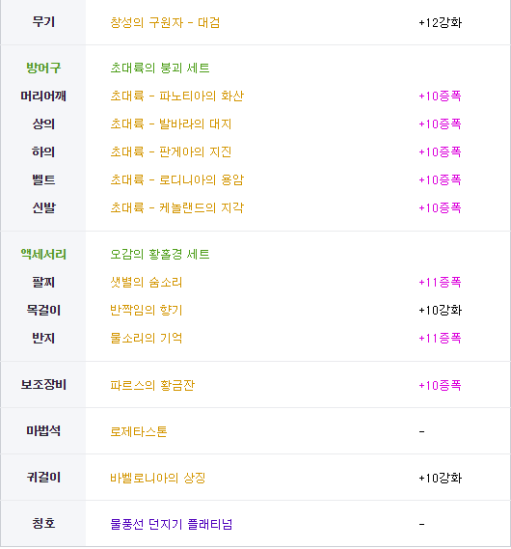Click the +12강화 weapon reinforcement value
The image size is (511, 549).
(x=441, y=23)
